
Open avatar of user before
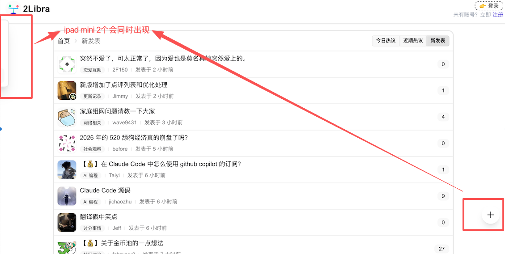(67, 144)
